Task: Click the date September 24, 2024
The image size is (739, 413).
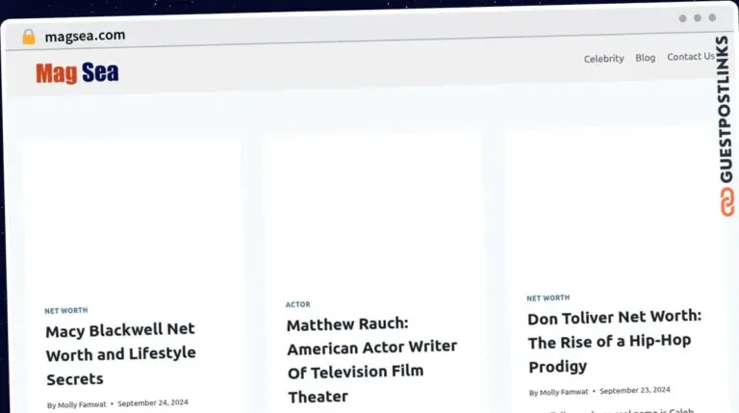Action: click(153, 402)
